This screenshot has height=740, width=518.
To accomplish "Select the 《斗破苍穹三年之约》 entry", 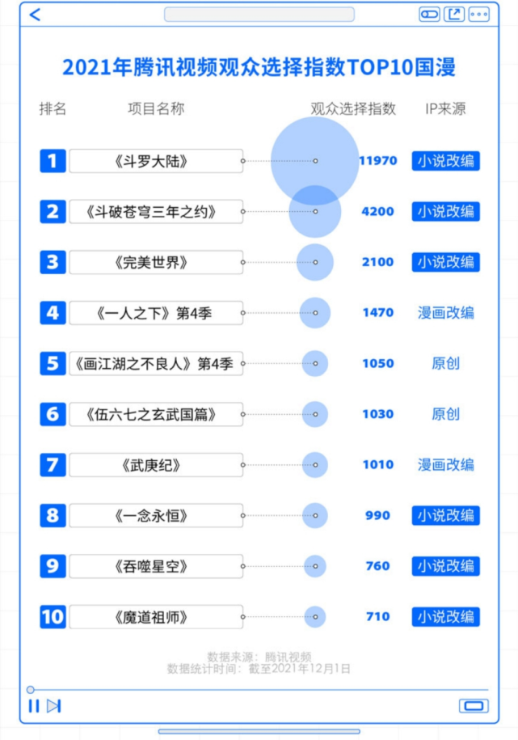I will click(x=156, y=211).
